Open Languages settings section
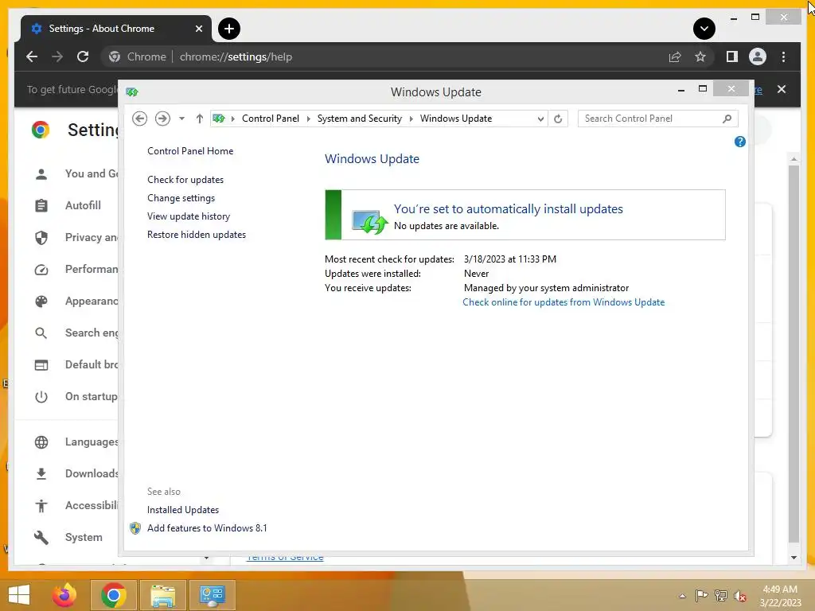Viewport: 815px width, 611px height. (76, 442)
